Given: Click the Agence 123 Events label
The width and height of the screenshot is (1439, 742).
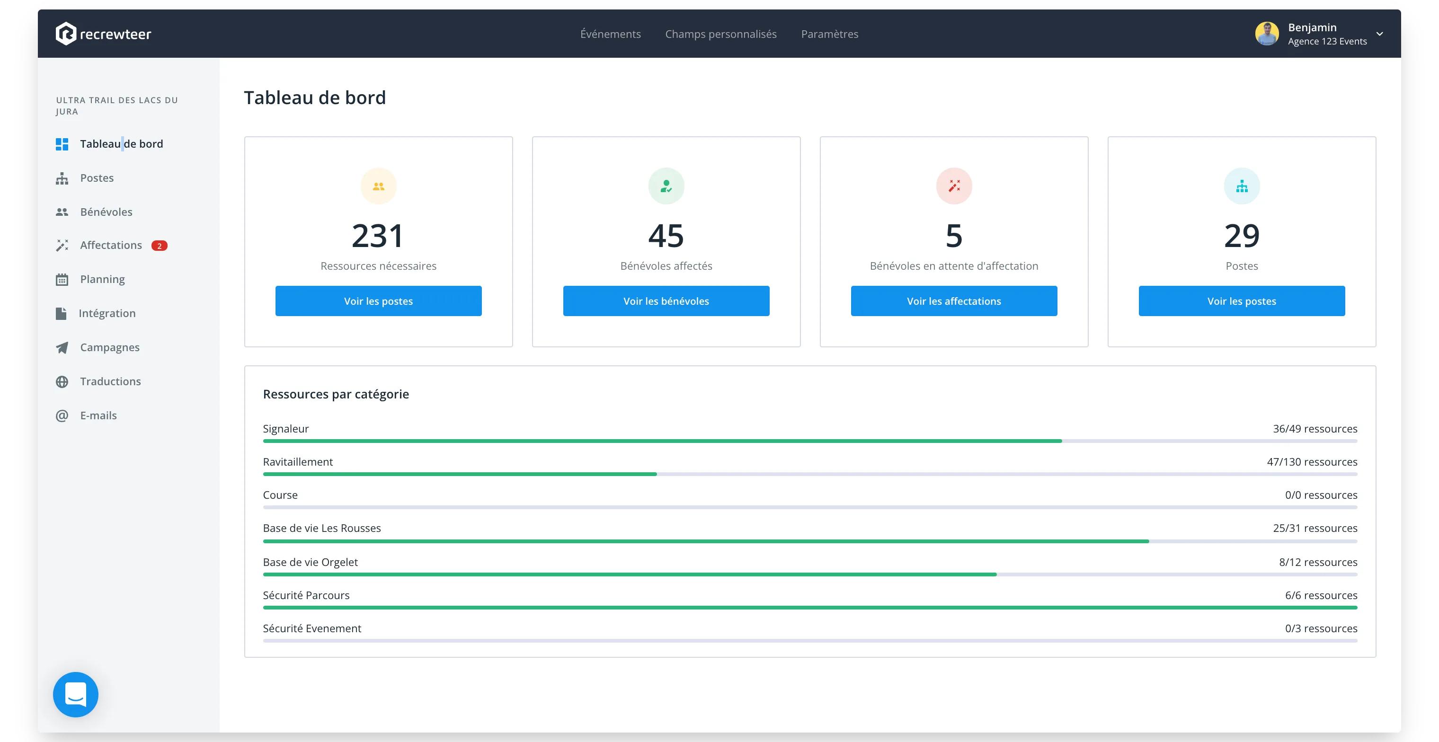Looking at the screenshot, I should tap(1327, 41).
